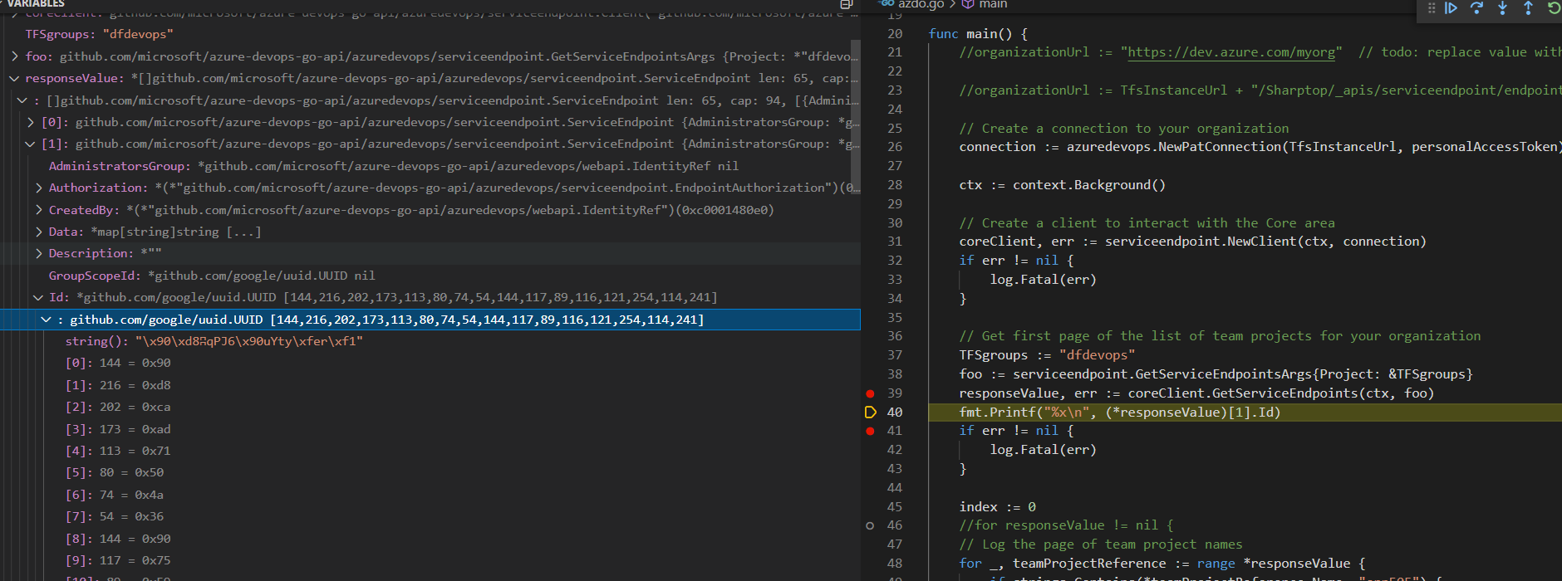Screen dimensions: 1562x581
Task: Click 'index := 0' on line 45
Action: point(998,507)
